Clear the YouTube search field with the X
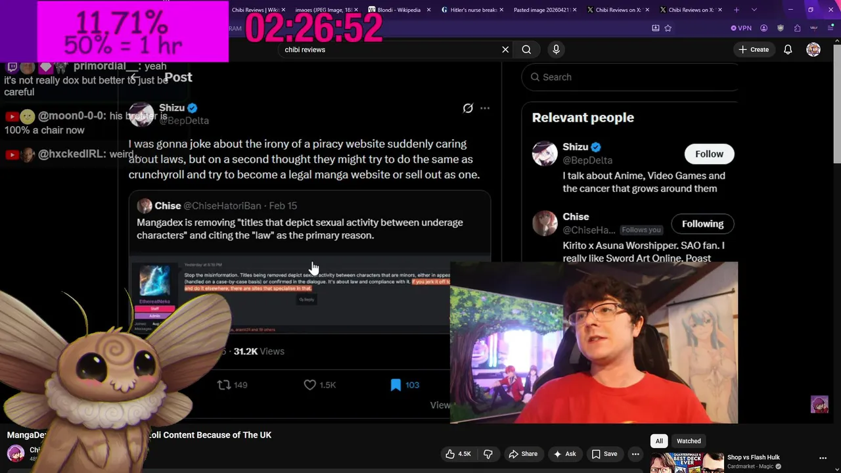 505,49
